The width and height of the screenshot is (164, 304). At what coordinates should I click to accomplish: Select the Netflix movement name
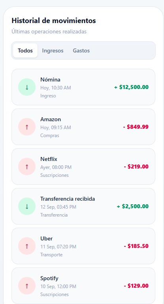(49, 159)
